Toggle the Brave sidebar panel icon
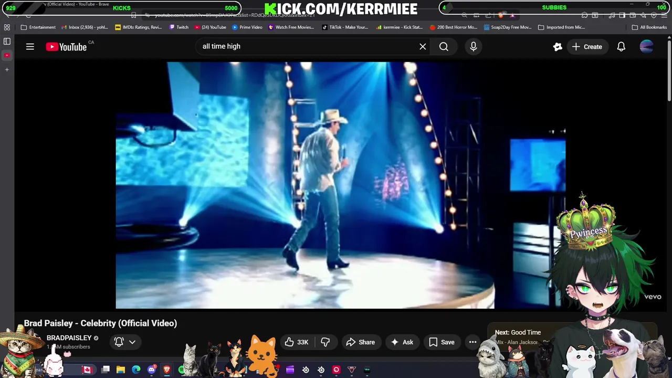 click(x=7, y=41)
